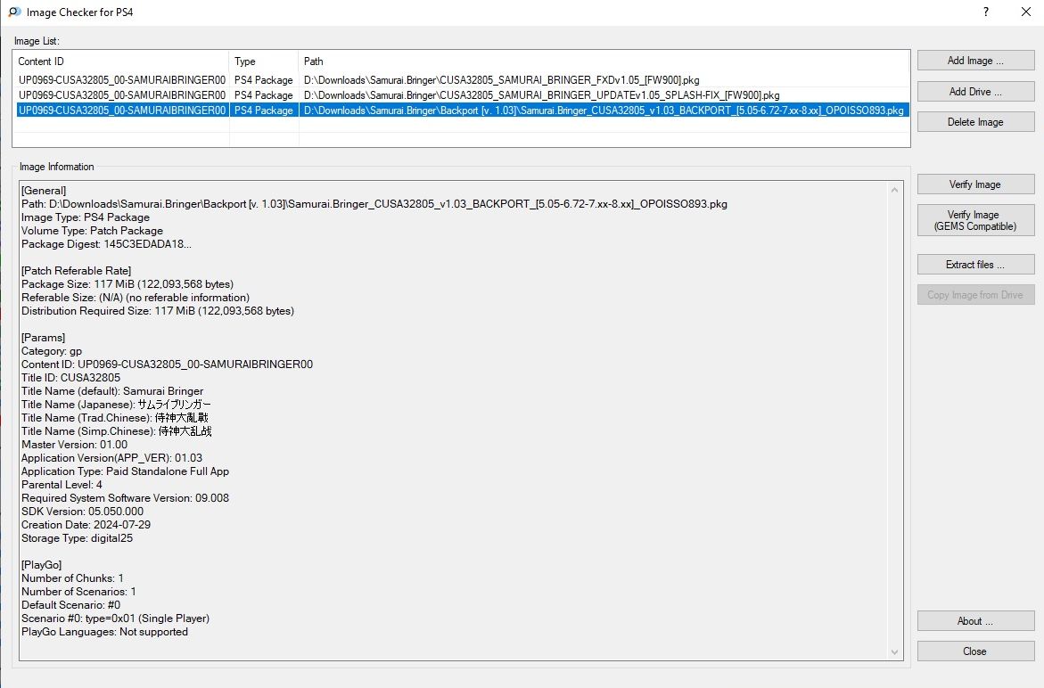Click the Creation Date: 2024-07-29 line
The height and width of the screenshot is (688, 1044).
point(86,525)
